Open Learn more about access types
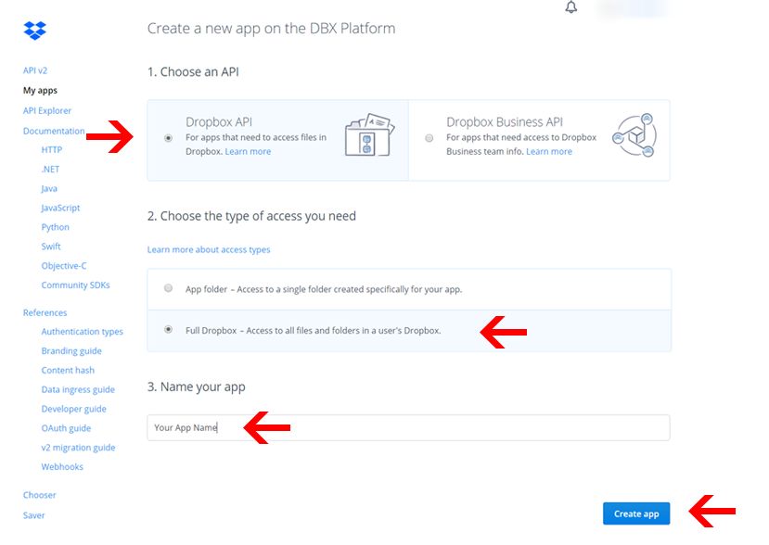The image size is (769, 545). tap(209, 249)
